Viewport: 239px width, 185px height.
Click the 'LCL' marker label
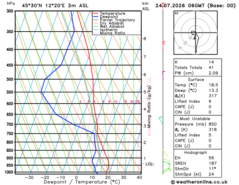coord(149,164)
